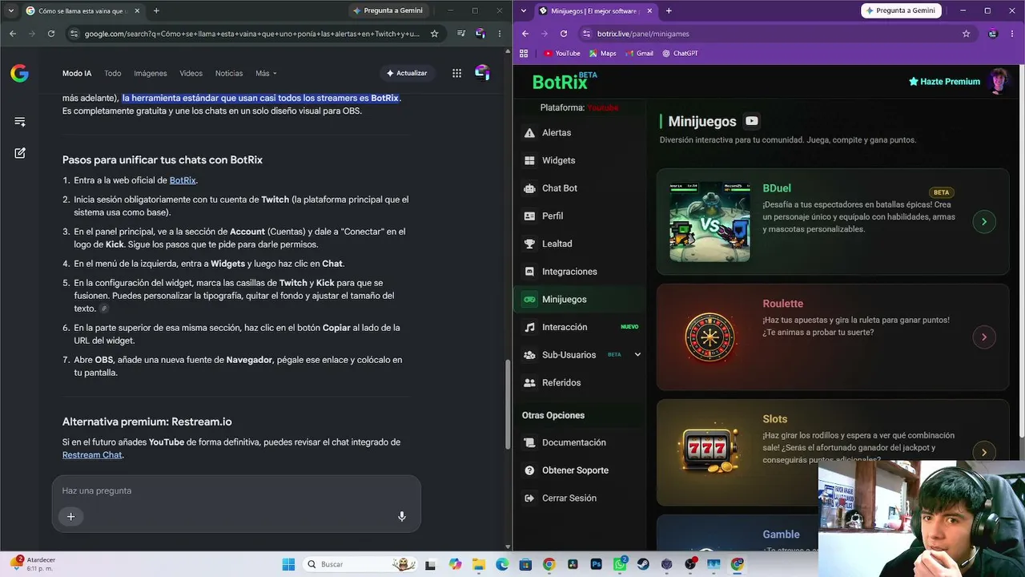Switch to Modo IA tab

click(x=77, y=74)
